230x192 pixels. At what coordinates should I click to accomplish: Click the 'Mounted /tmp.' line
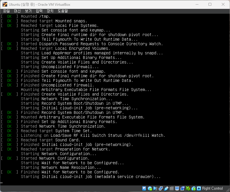36,16
